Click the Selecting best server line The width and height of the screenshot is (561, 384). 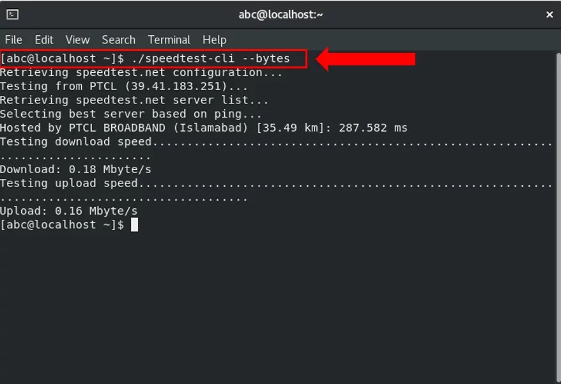(130, 114)
